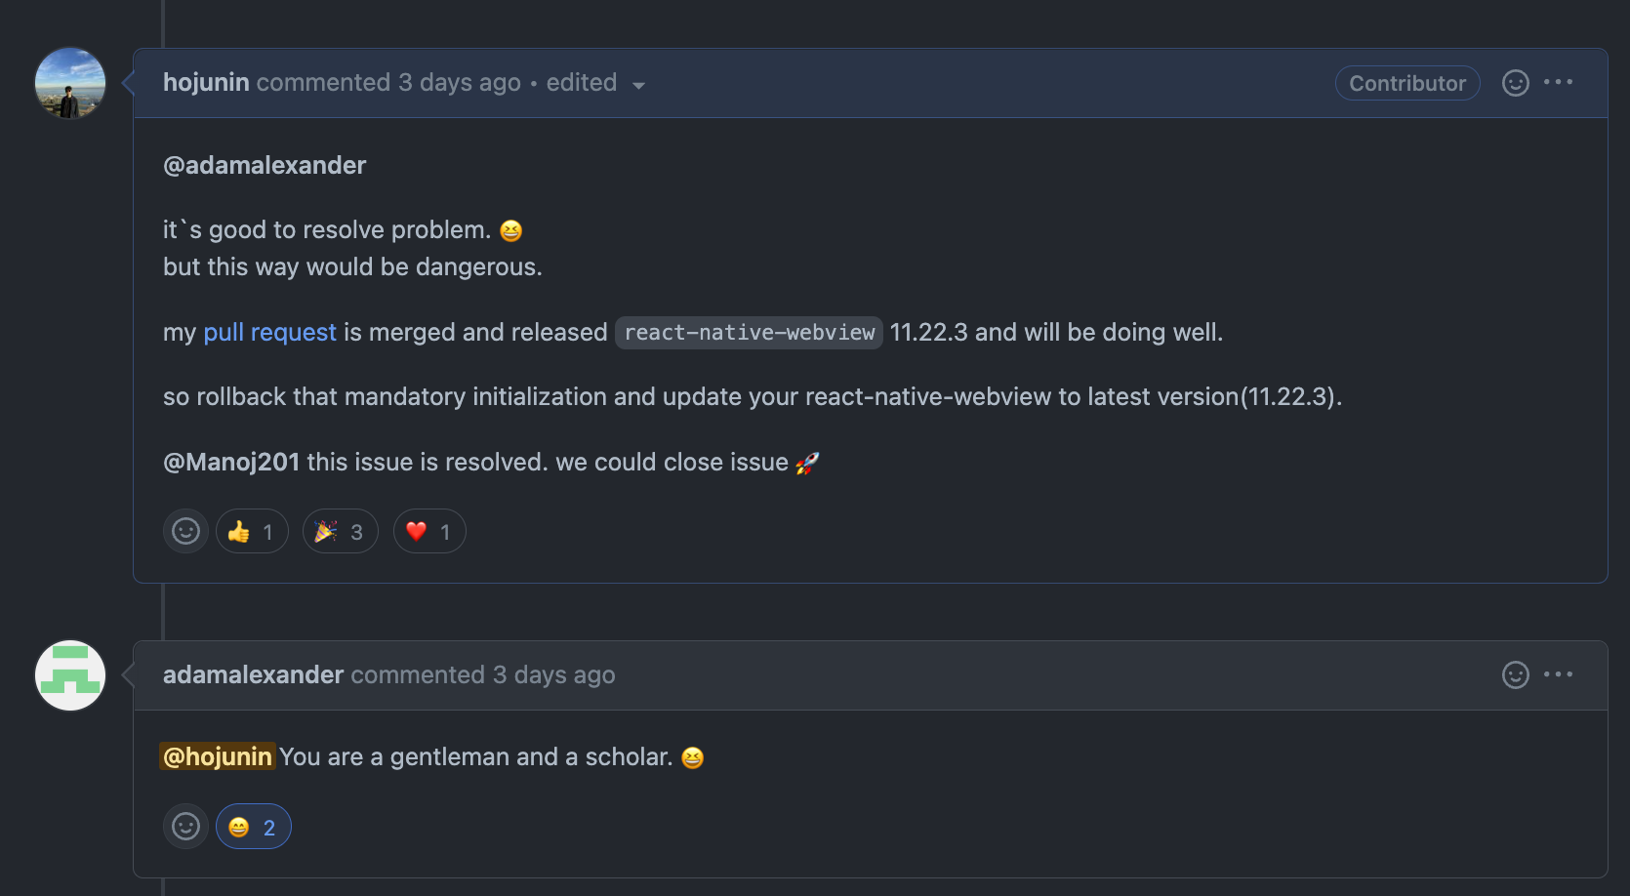The image size is (1630, 896).
Task: Toggle the thumbs up reaction
Action: pos(252,531)
